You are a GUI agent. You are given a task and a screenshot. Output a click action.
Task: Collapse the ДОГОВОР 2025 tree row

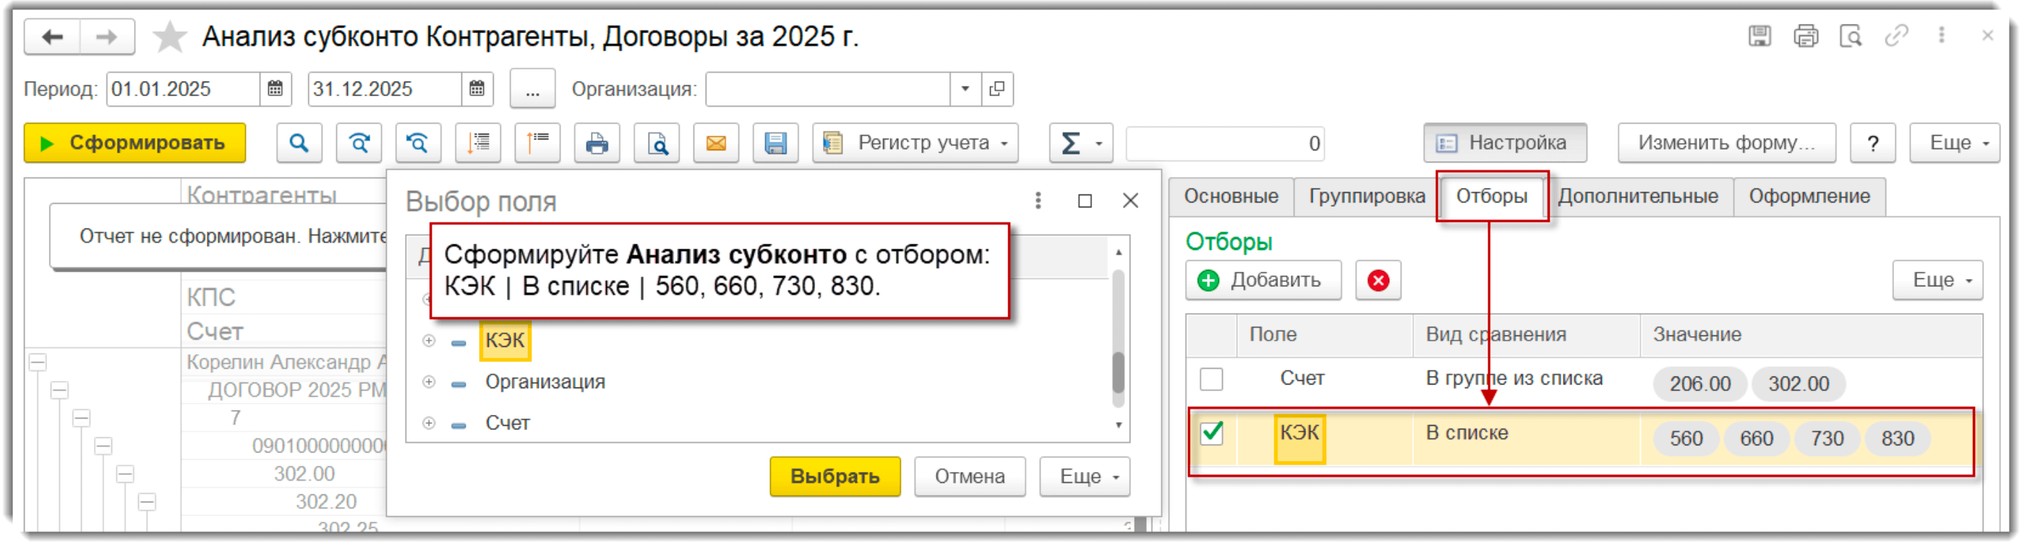[x=59, y=390]
